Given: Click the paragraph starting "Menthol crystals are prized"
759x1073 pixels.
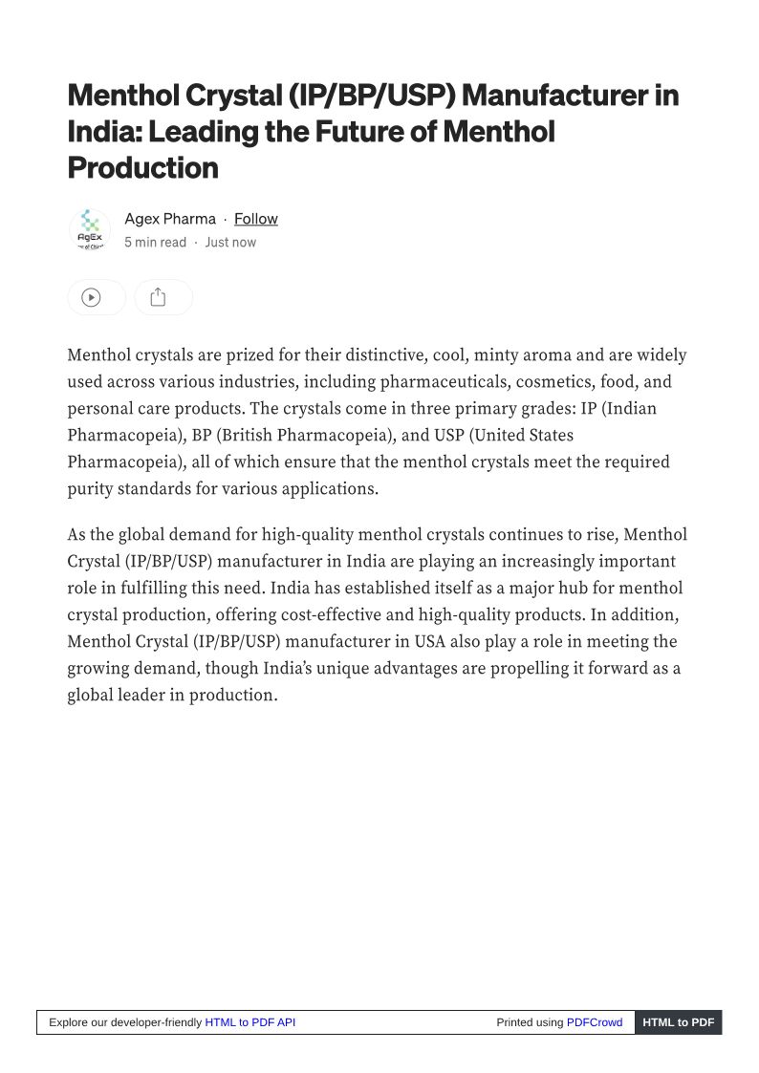Looking at the screenshot, I should pos(377,421).
